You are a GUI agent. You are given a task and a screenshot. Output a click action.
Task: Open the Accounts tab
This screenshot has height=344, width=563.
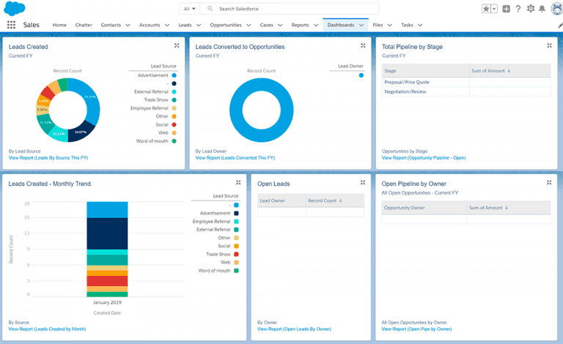click(150, 25)
